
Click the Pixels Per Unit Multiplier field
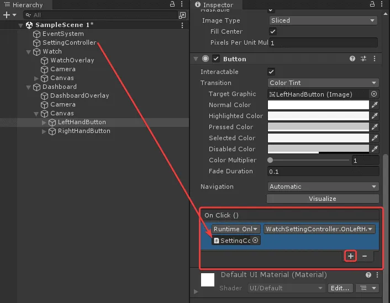[x=323, y=42]
